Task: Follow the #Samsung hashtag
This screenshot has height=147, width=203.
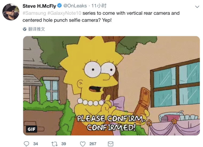Action: [x=34, y=13]
